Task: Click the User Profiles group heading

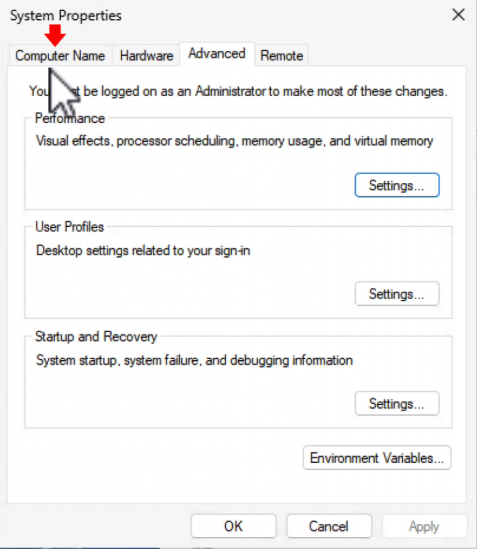Action: coord(69,227)
